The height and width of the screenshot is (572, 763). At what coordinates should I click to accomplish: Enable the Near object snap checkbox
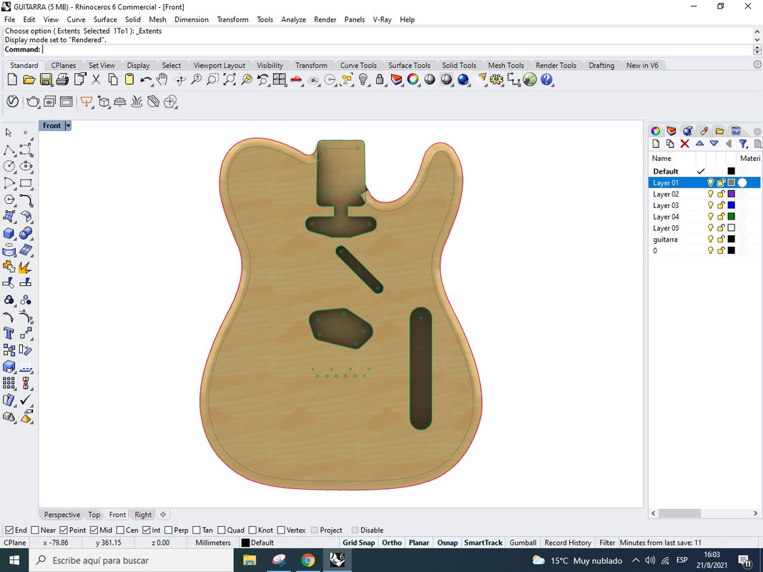pos(36,530)
